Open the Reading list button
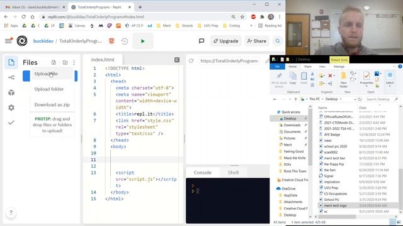 [270, 26]
